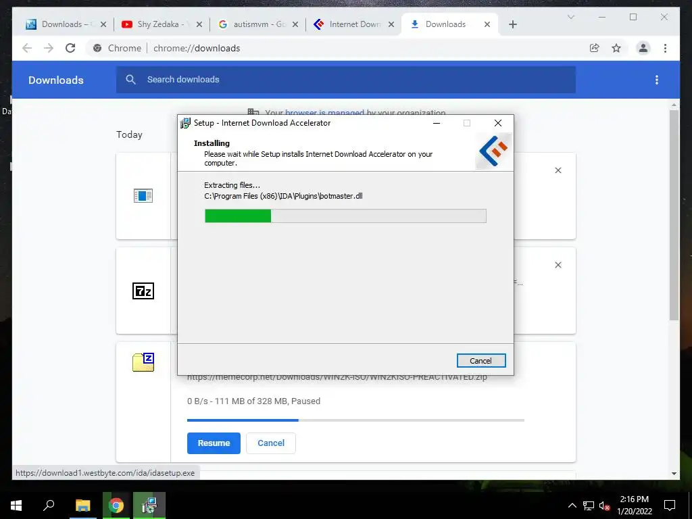The image size is (692, 519).
Task: Show hidden system tray icons
Action: tap(572, 505)
